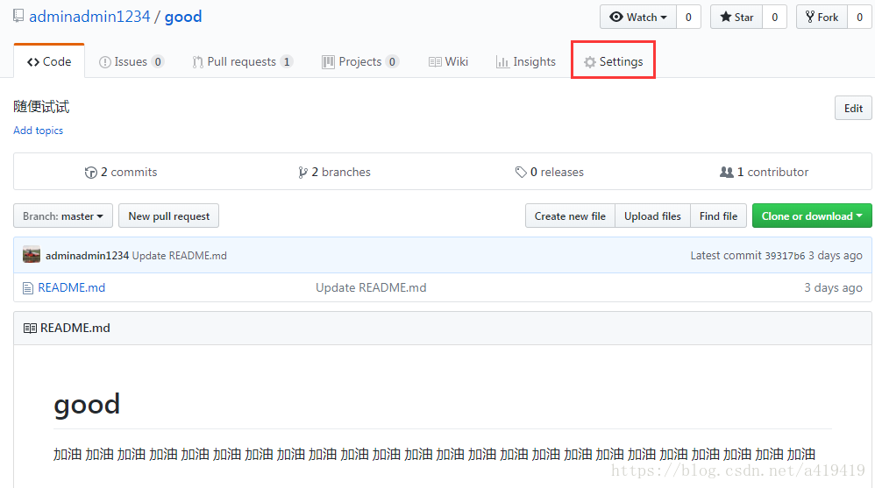
Task: Click the Settings gear icon
Action: click(x=590, y=62)
